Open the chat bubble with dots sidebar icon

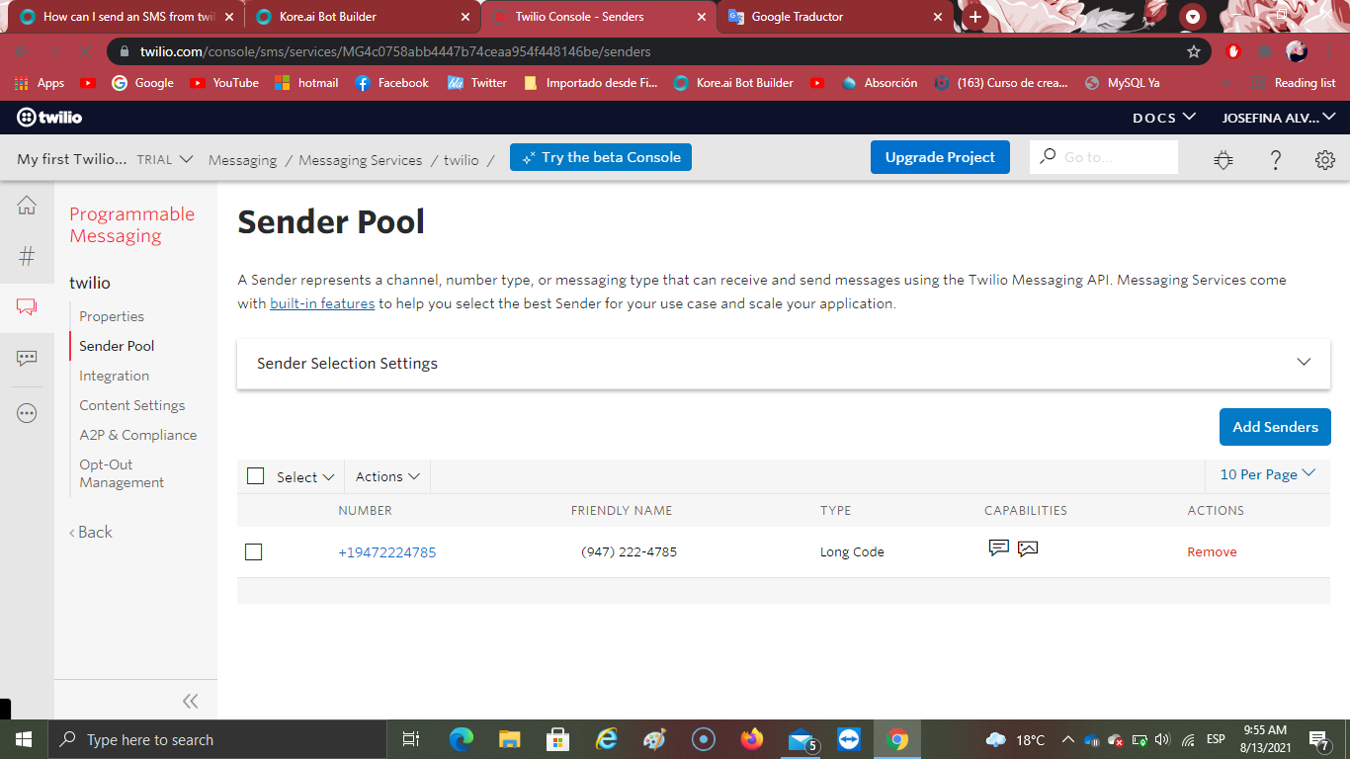pyautogui.click(x=27, y=358)
